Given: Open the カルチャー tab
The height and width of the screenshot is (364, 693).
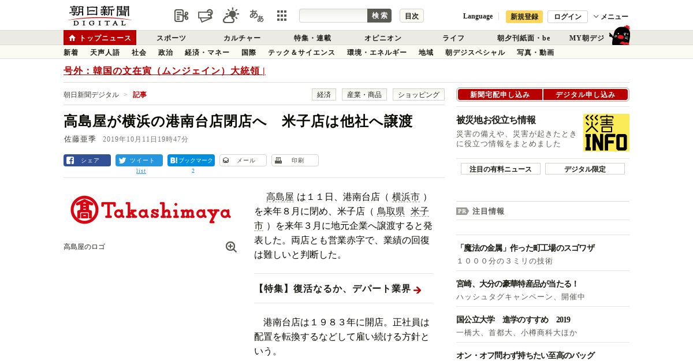Looking at the screenshot, I should [x=242, y=38].
